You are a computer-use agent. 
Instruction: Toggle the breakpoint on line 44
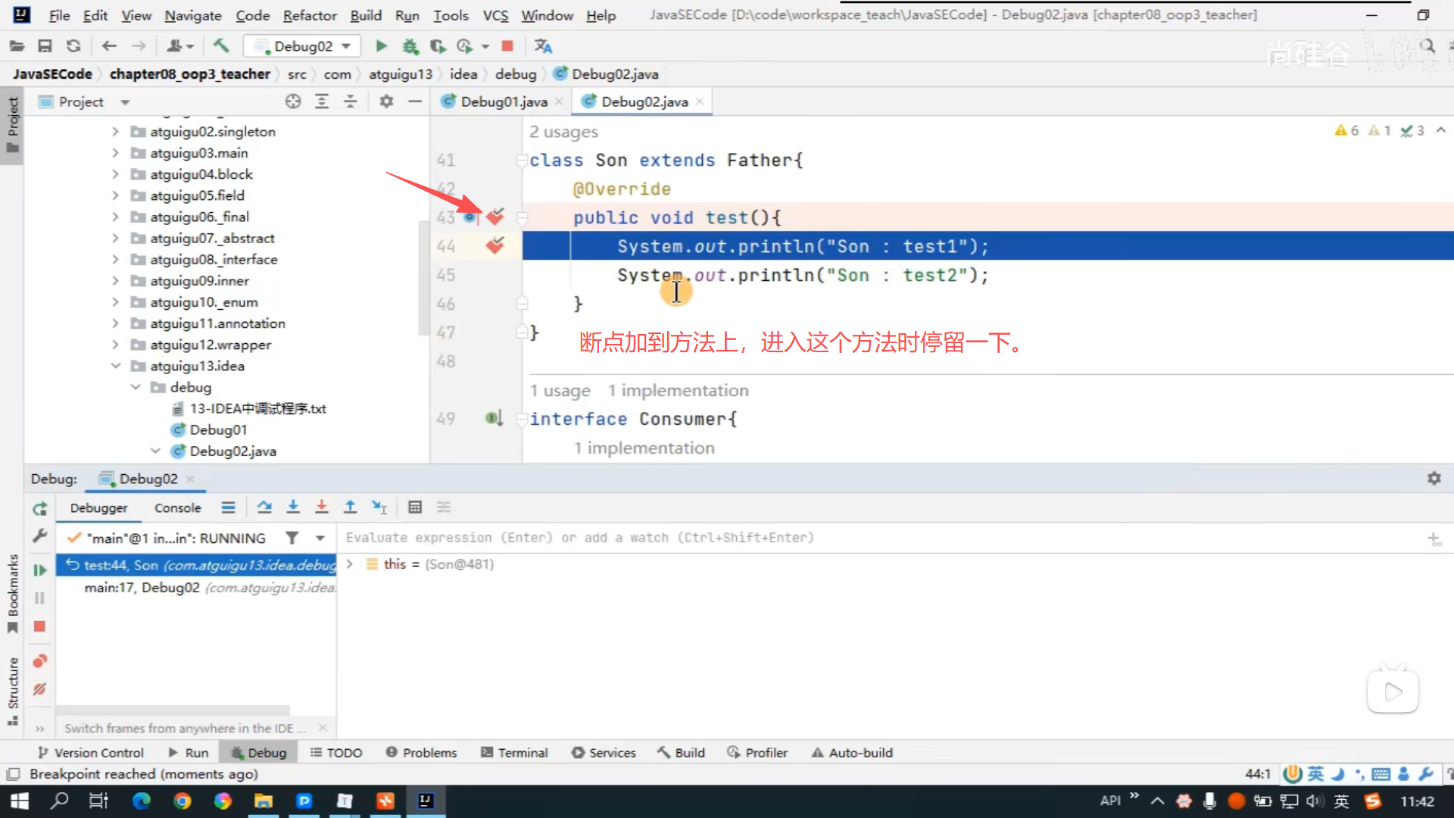point(495,246)
